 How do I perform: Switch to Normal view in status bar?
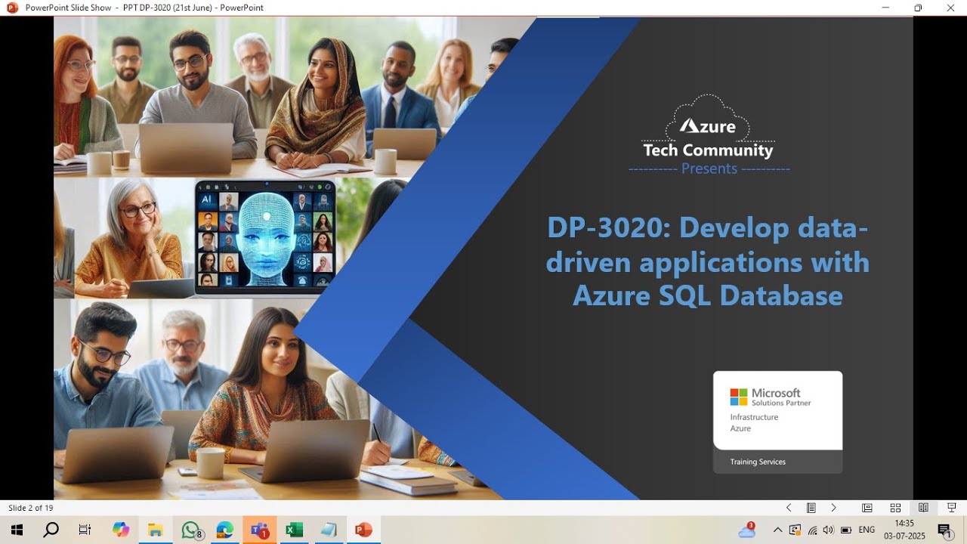click(x=867, y=508)
